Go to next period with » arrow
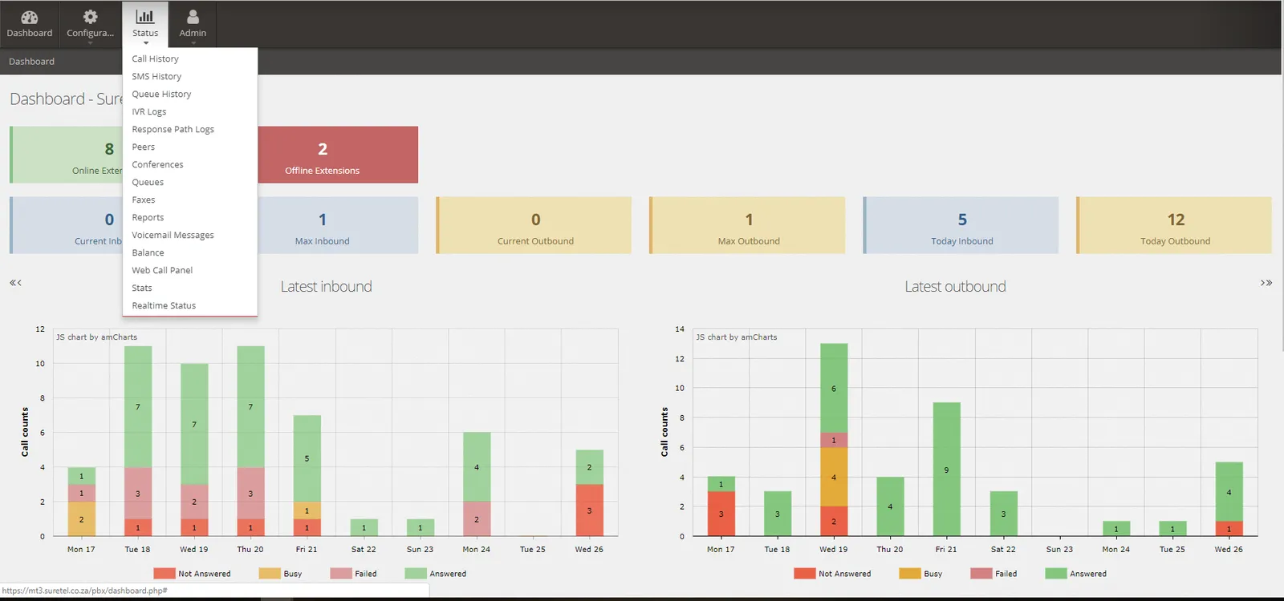This screenshot has width=1284, height=601. (1266, 283)
